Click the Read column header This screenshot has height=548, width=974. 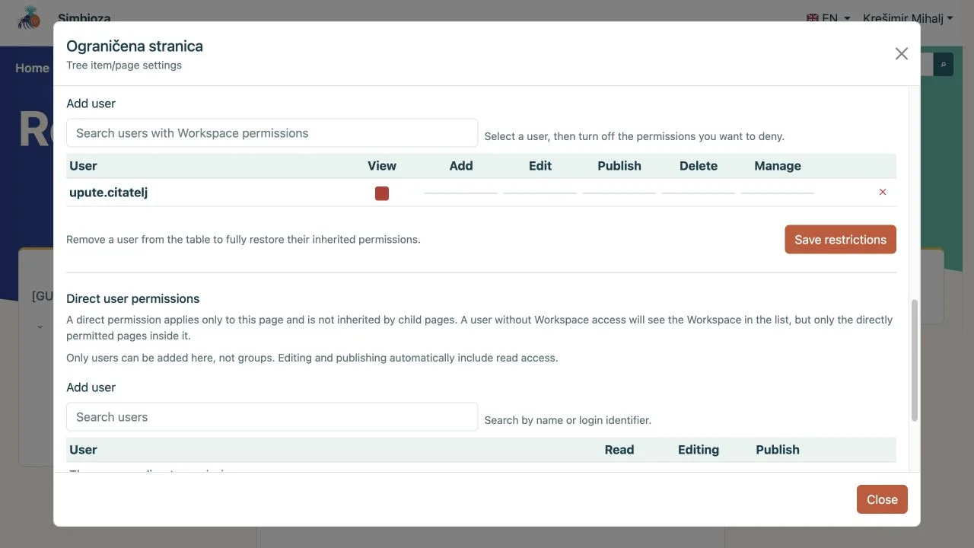click(619, 450)
